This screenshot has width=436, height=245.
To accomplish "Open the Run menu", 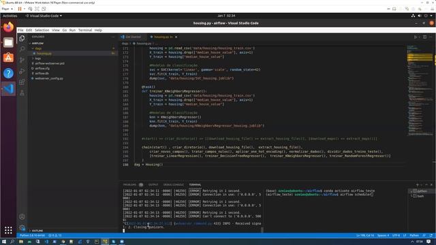I will pyautogui.click(x=72, y=30).
